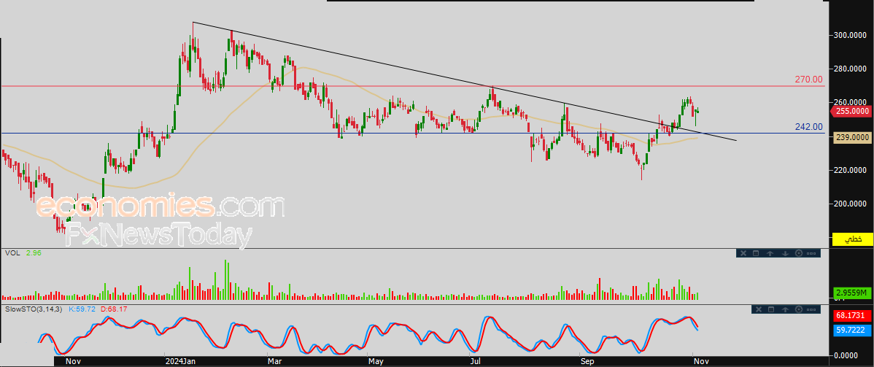Click the May time axis label
The image size is (874, 367).
(376, 361)
